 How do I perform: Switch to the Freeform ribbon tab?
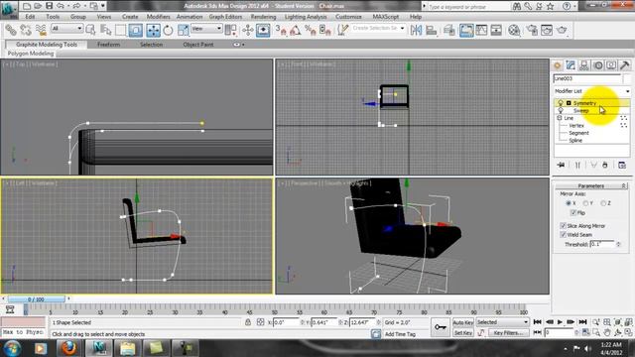click(108, 45)
